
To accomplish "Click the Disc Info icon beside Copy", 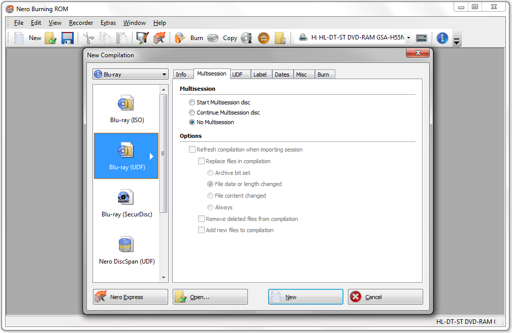I will coord(246,38).
